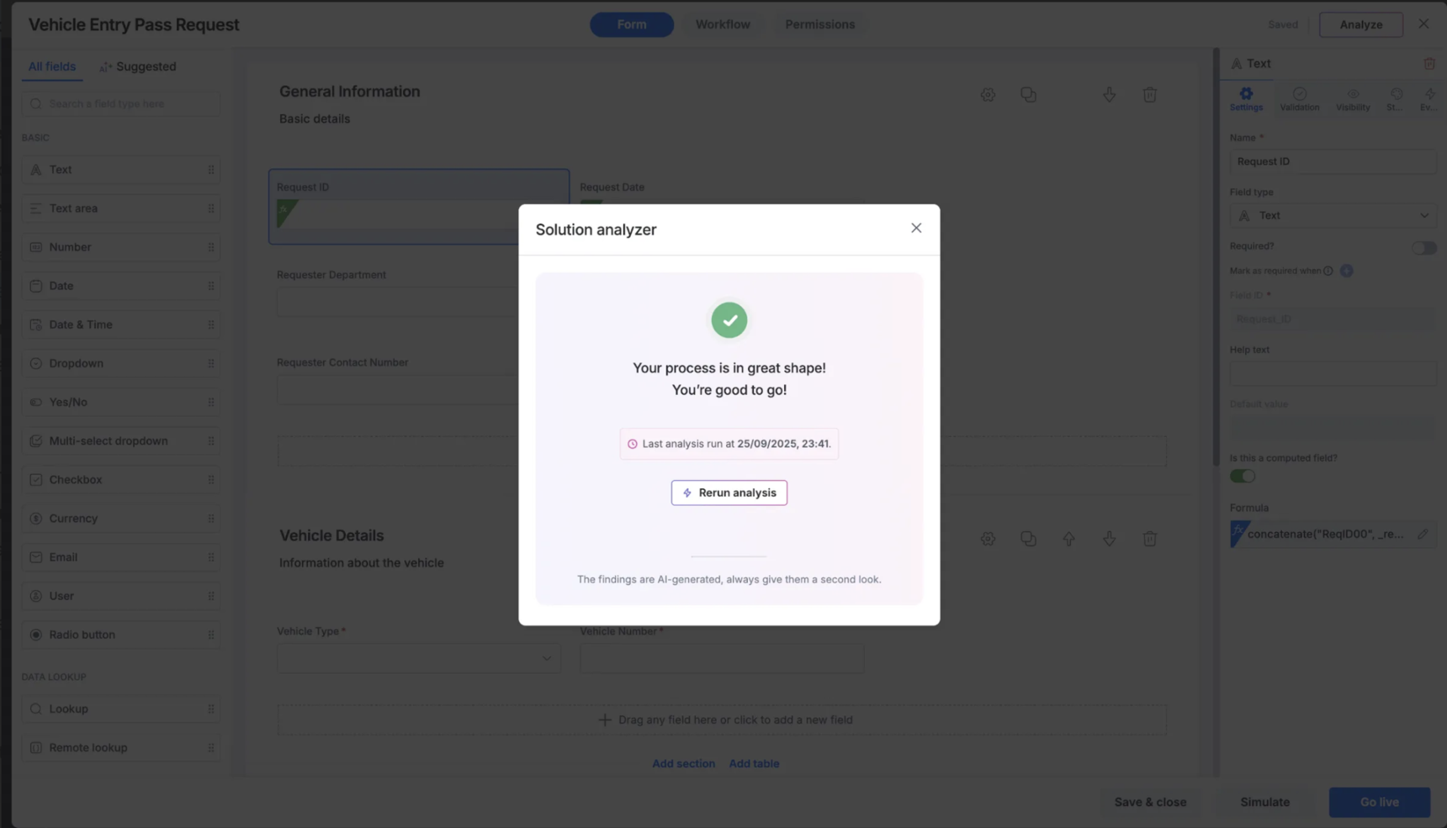Screen dimensions: 1447x828
Task: Switch to the Workflow tab
Action: [x=723, y=24]
